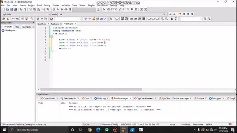Stop the debugger with the square icon

[x=136, y=9]
